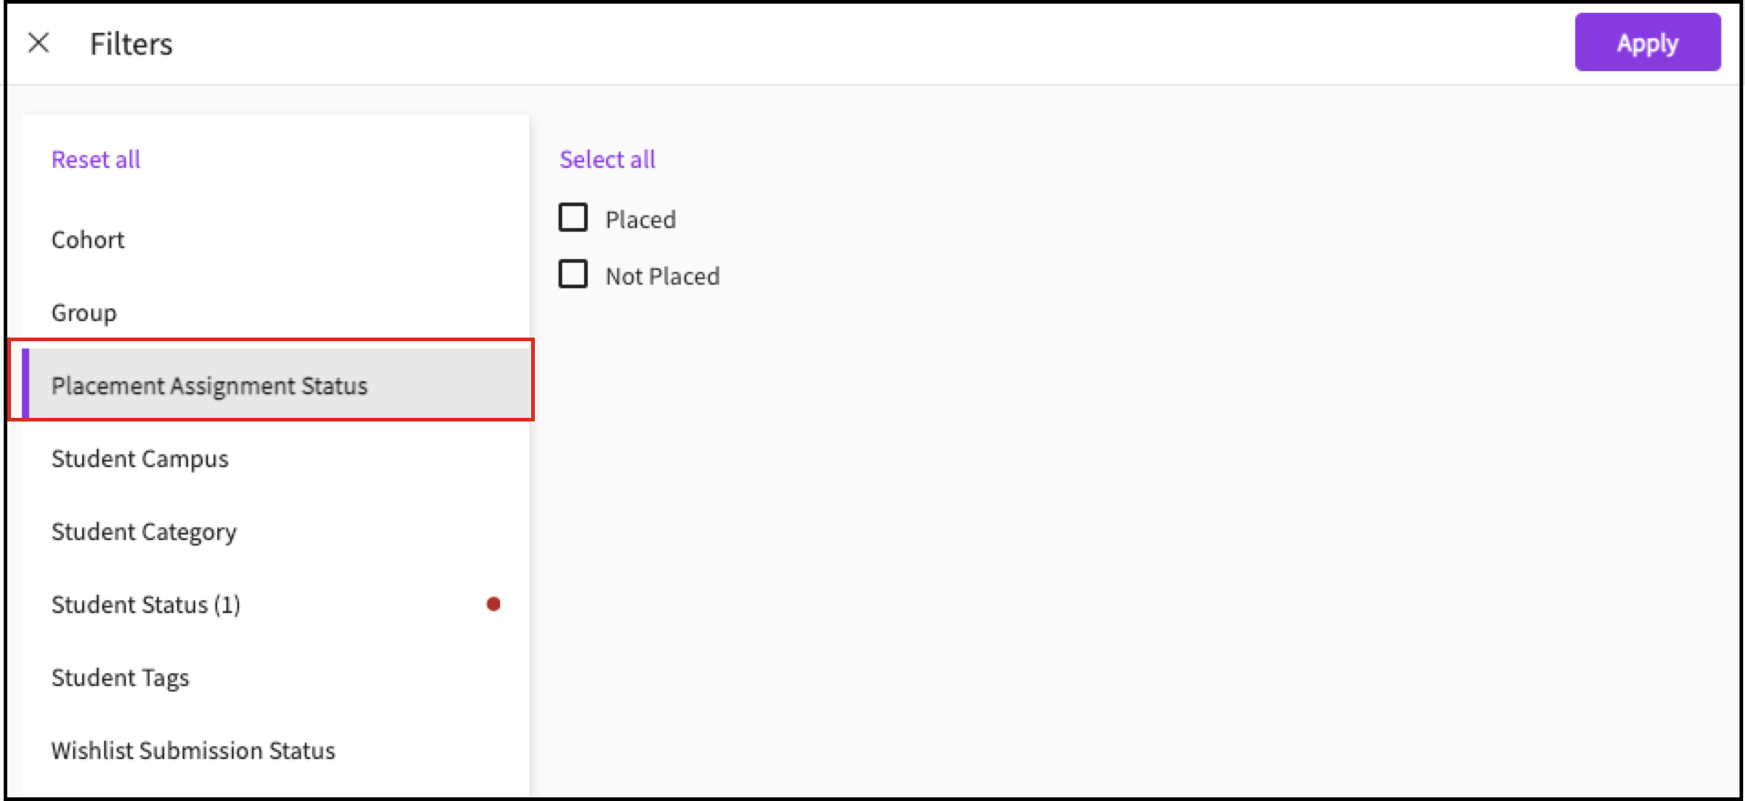Click the Placed option label text
The height and width of the screenshot is (801, 1745).
point(641,220)
